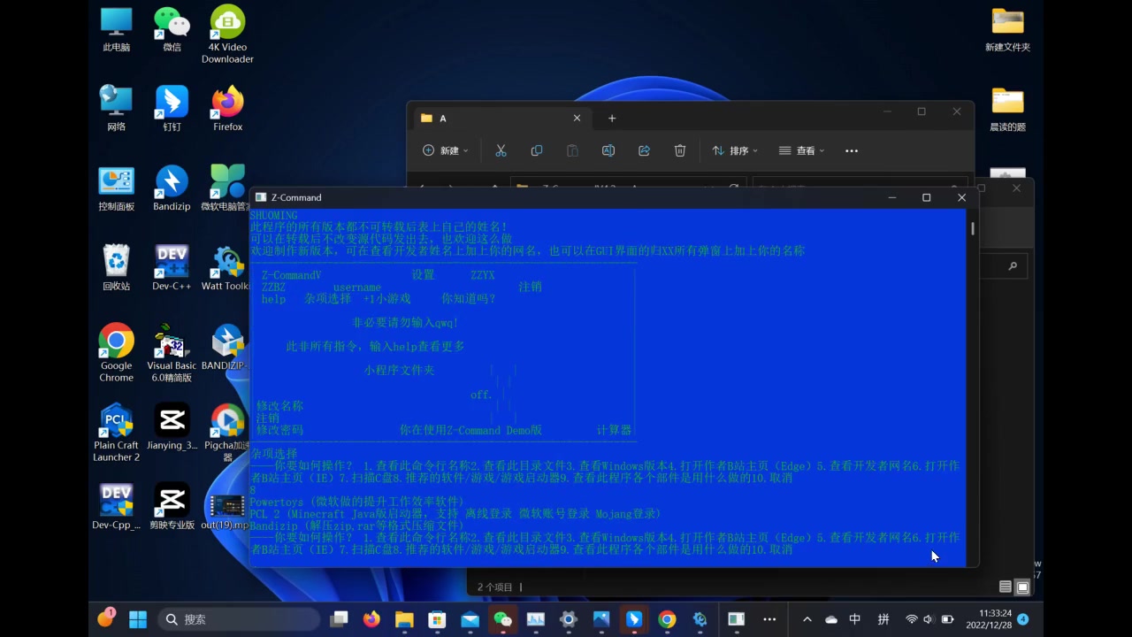Open a new tab in File Explorer
The image size is (1132, 637).
tap(611, 118)
